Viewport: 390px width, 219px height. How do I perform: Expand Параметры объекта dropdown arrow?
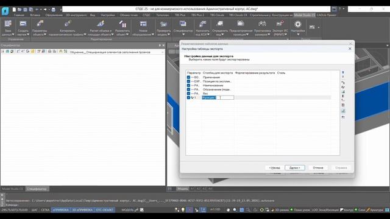[44, 35]
